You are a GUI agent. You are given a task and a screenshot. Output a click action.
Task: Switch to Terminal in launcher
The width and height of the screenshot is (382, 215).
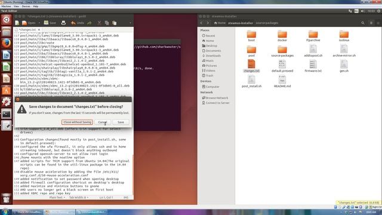[7, 113]
